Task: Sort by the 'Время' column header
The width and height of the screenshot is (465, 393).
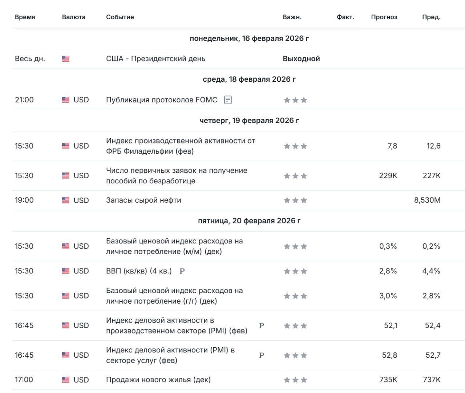Action: [25, 17]
